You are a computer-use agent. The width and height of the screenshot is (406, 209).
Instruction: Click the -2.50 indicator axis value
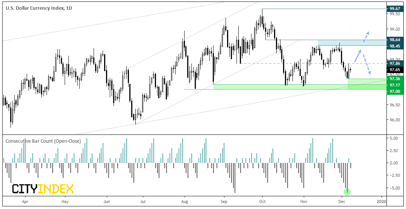pyautogui.click(x=395, y=175)
